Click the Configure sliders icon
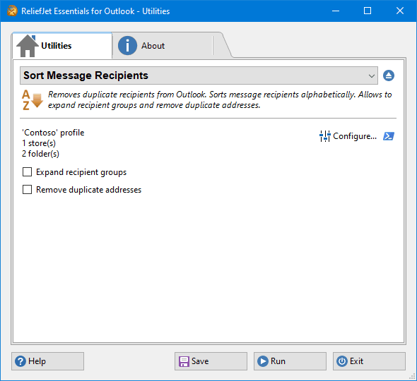The image size is (417, 381). coord(324,136)
